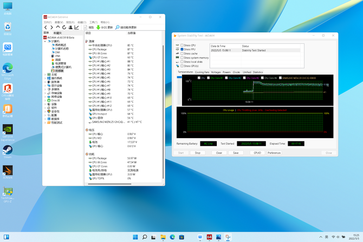Viewport: 363px width, 242px height.
Task: Go forward with AIDA64 toolbar right arrow
Action: coord(51,27)
